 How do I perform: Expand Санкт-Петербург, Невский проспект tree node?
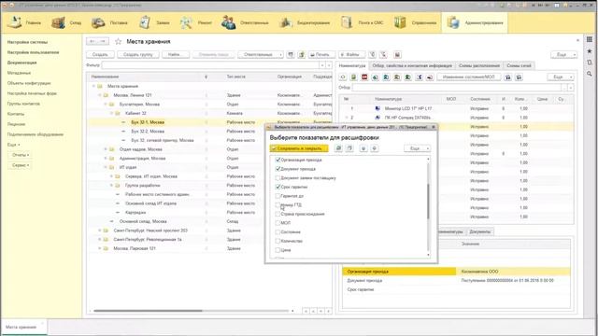coord(100,231)
